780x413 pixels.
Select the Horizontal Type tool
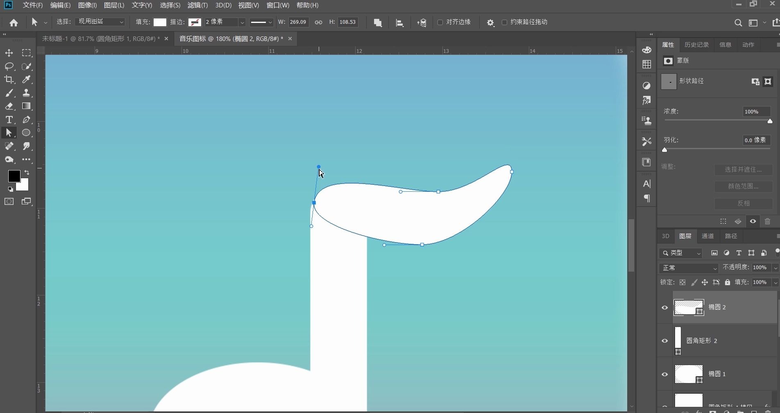[x=9, y=120]
